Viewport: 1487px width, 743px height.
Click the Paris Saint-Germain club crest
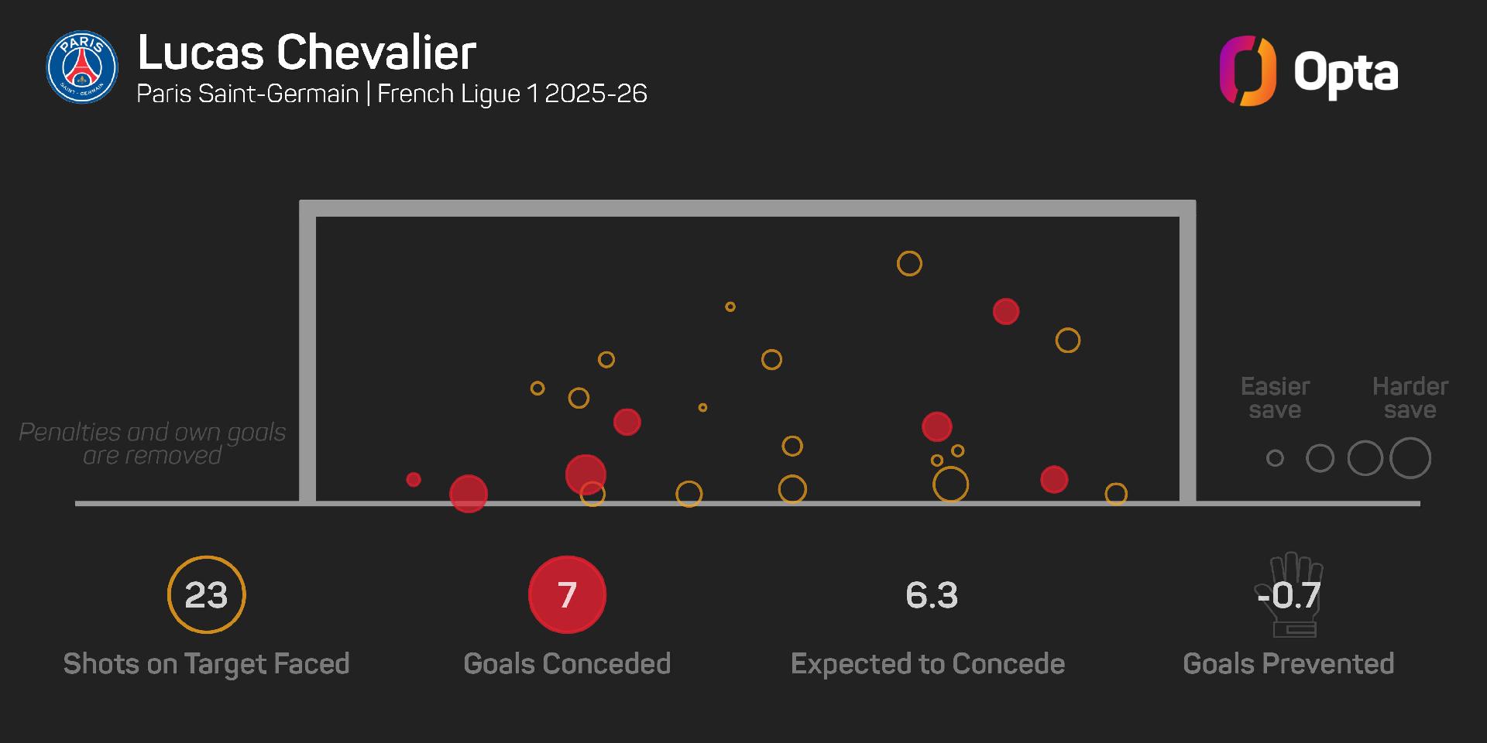coord(82,67)
